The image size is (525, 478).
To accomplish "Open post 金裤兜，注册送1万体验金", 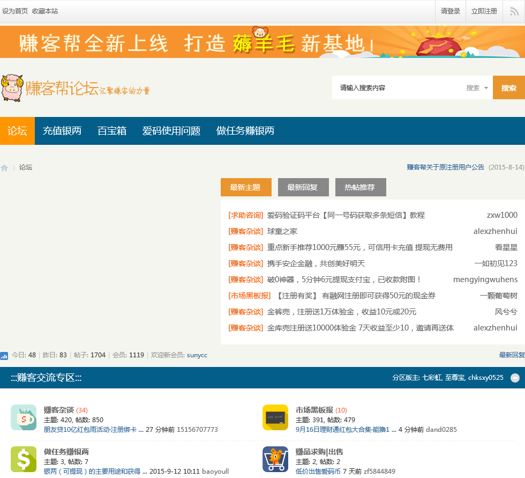I will coord(342,312).
